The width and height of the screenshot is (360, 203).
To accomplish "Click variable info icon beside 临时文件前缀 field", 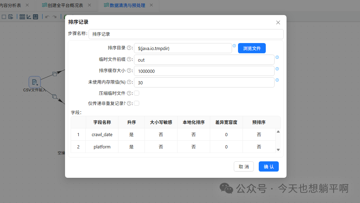I will (x=277, y=57).
